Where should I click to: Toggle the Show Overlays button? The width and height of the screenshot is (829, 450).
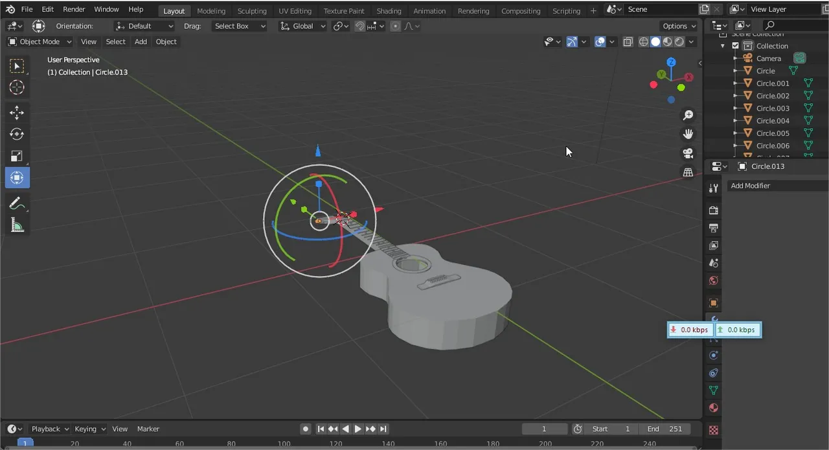pos(600,41)
